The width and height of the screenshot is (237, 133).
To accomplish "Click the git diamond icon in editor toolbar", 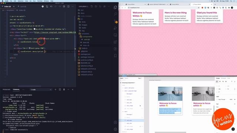I will click(43, 7).
